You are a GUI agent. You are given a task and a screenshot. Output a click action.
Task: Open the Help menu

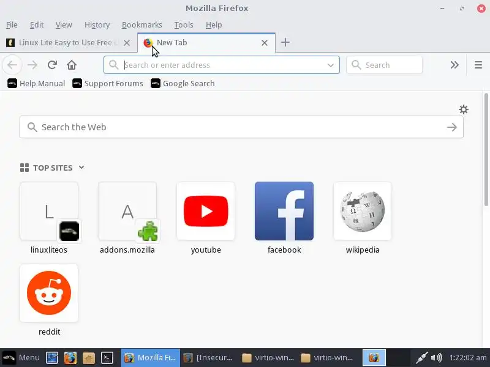214,24
